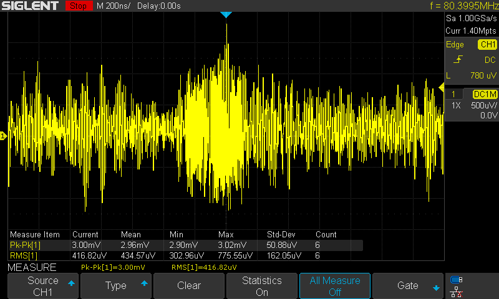Toggle the Statistics On softkey

(x=262, y=286)
